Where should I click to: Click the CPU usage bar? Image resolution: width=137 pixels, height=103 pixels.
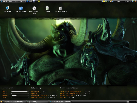tap(20, 93)
